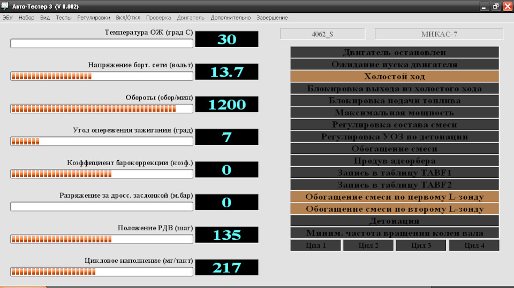Select the Обогащение смеси status bar

395,149
